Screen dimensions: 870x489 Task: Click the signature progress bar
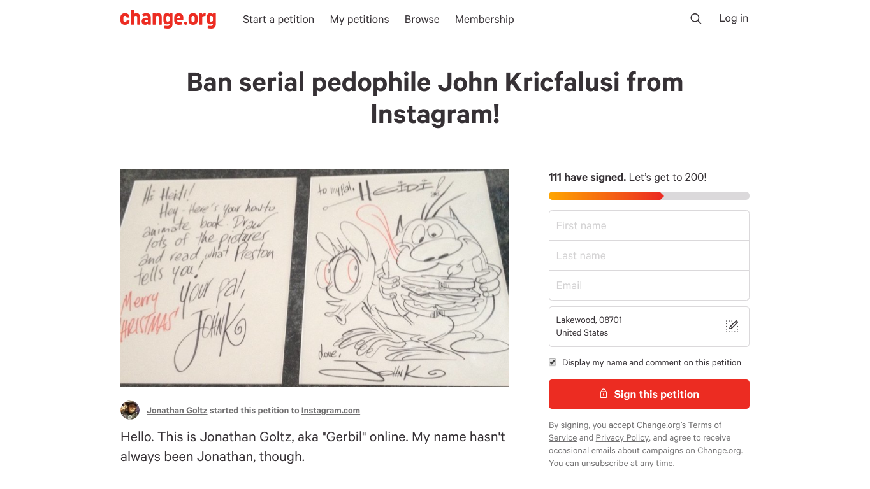coord(649,196)
